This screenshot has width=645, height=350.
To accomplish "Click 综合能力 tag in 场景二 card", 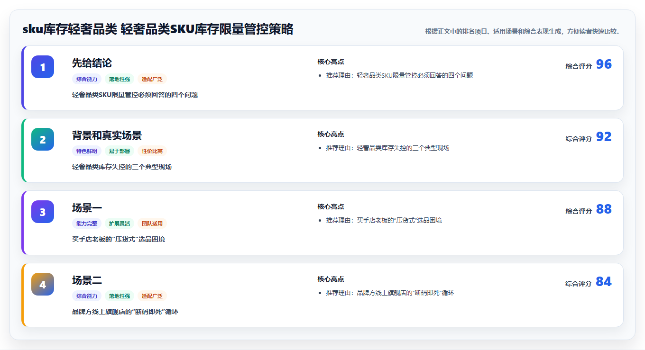I will [x=87, y=296].
